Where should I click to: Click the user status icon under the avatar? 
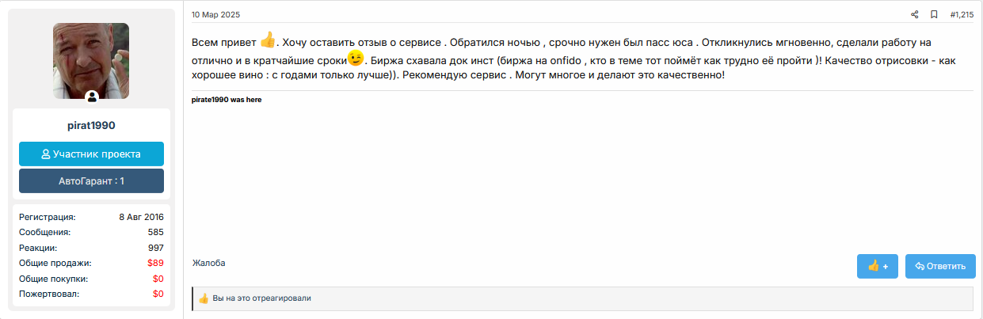click(92, 97)
